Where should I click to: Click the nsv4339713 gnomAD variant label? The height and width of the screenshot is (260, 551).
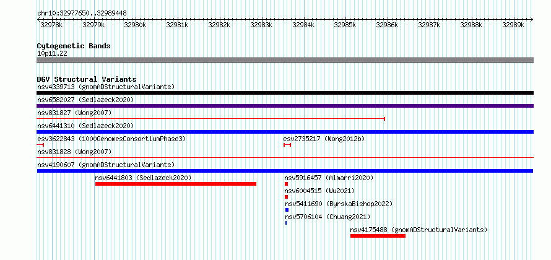[106, 87]
